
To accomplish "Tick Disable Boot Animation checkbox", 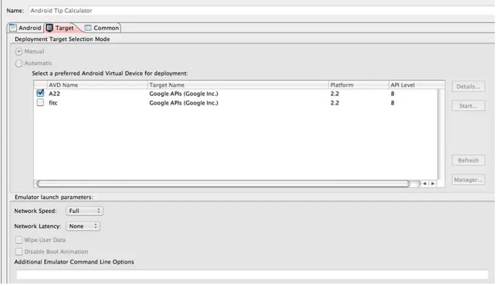I will (x=19, y=251).
